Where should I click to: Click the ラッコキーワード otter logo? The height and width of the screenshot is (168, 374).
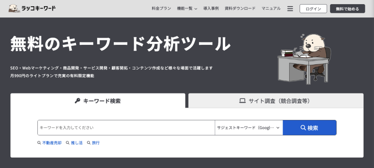pos(14,9)
